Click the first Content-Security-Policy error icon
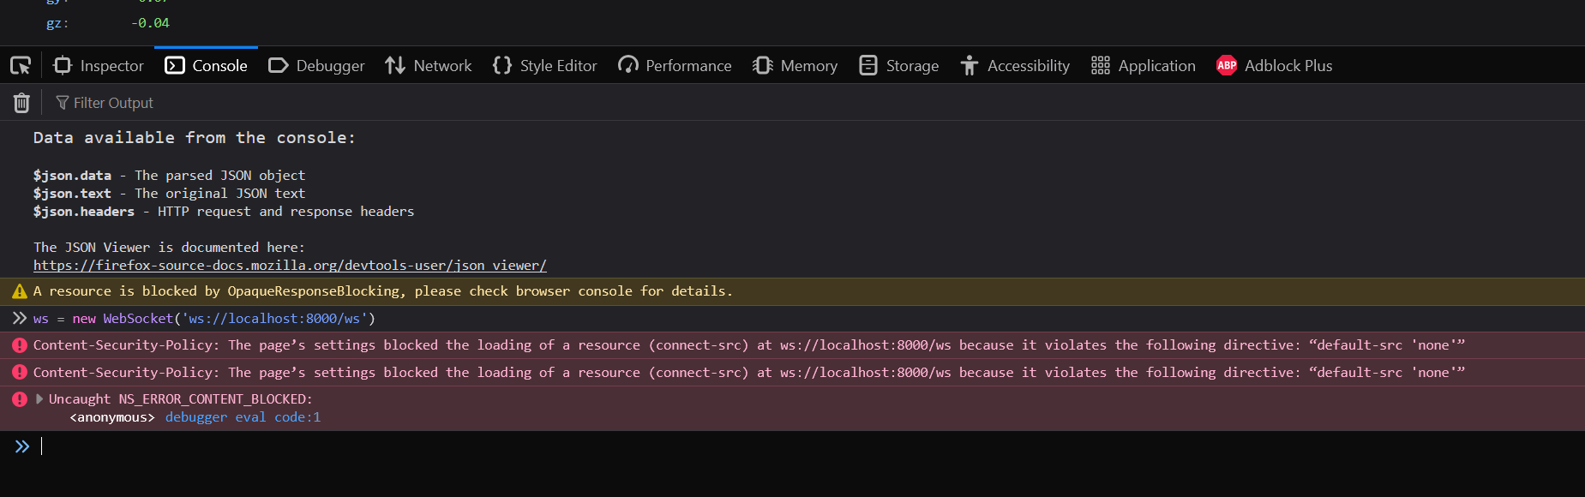Viewport: 1585px width, 497px height. pos(20,345)
